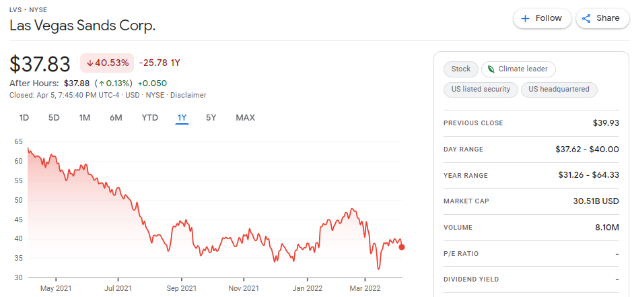Click the Climate leader chip
The height and width of the screenshot is (297, 632).
(x=518, y=69)
